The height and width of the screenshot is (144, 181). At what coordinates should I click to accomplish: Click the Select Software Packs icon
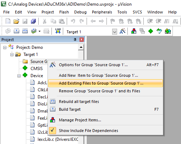click(x=159, y=31)
